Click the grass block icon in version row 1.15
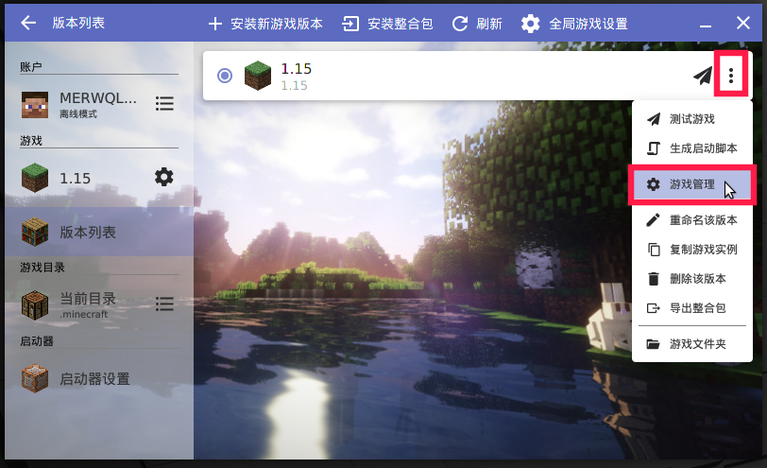 click(258, 76)
